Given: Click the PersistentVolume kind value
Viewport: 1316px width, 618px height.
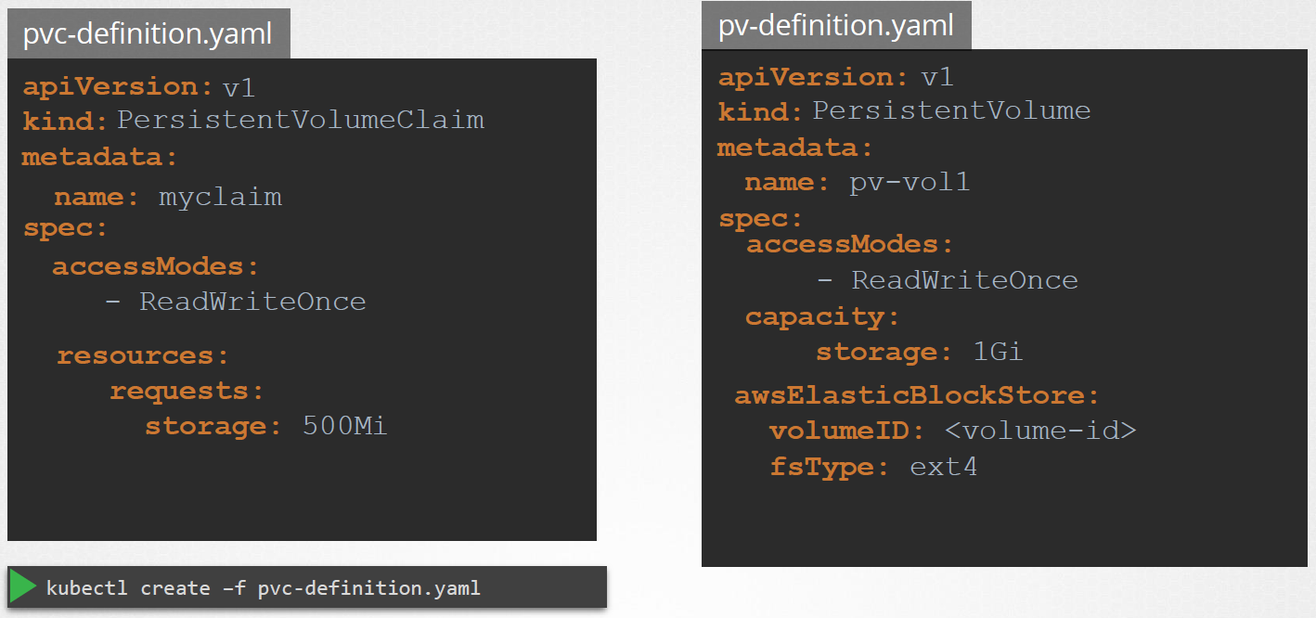Looking at the screenshot, I should tap(951, 110).
